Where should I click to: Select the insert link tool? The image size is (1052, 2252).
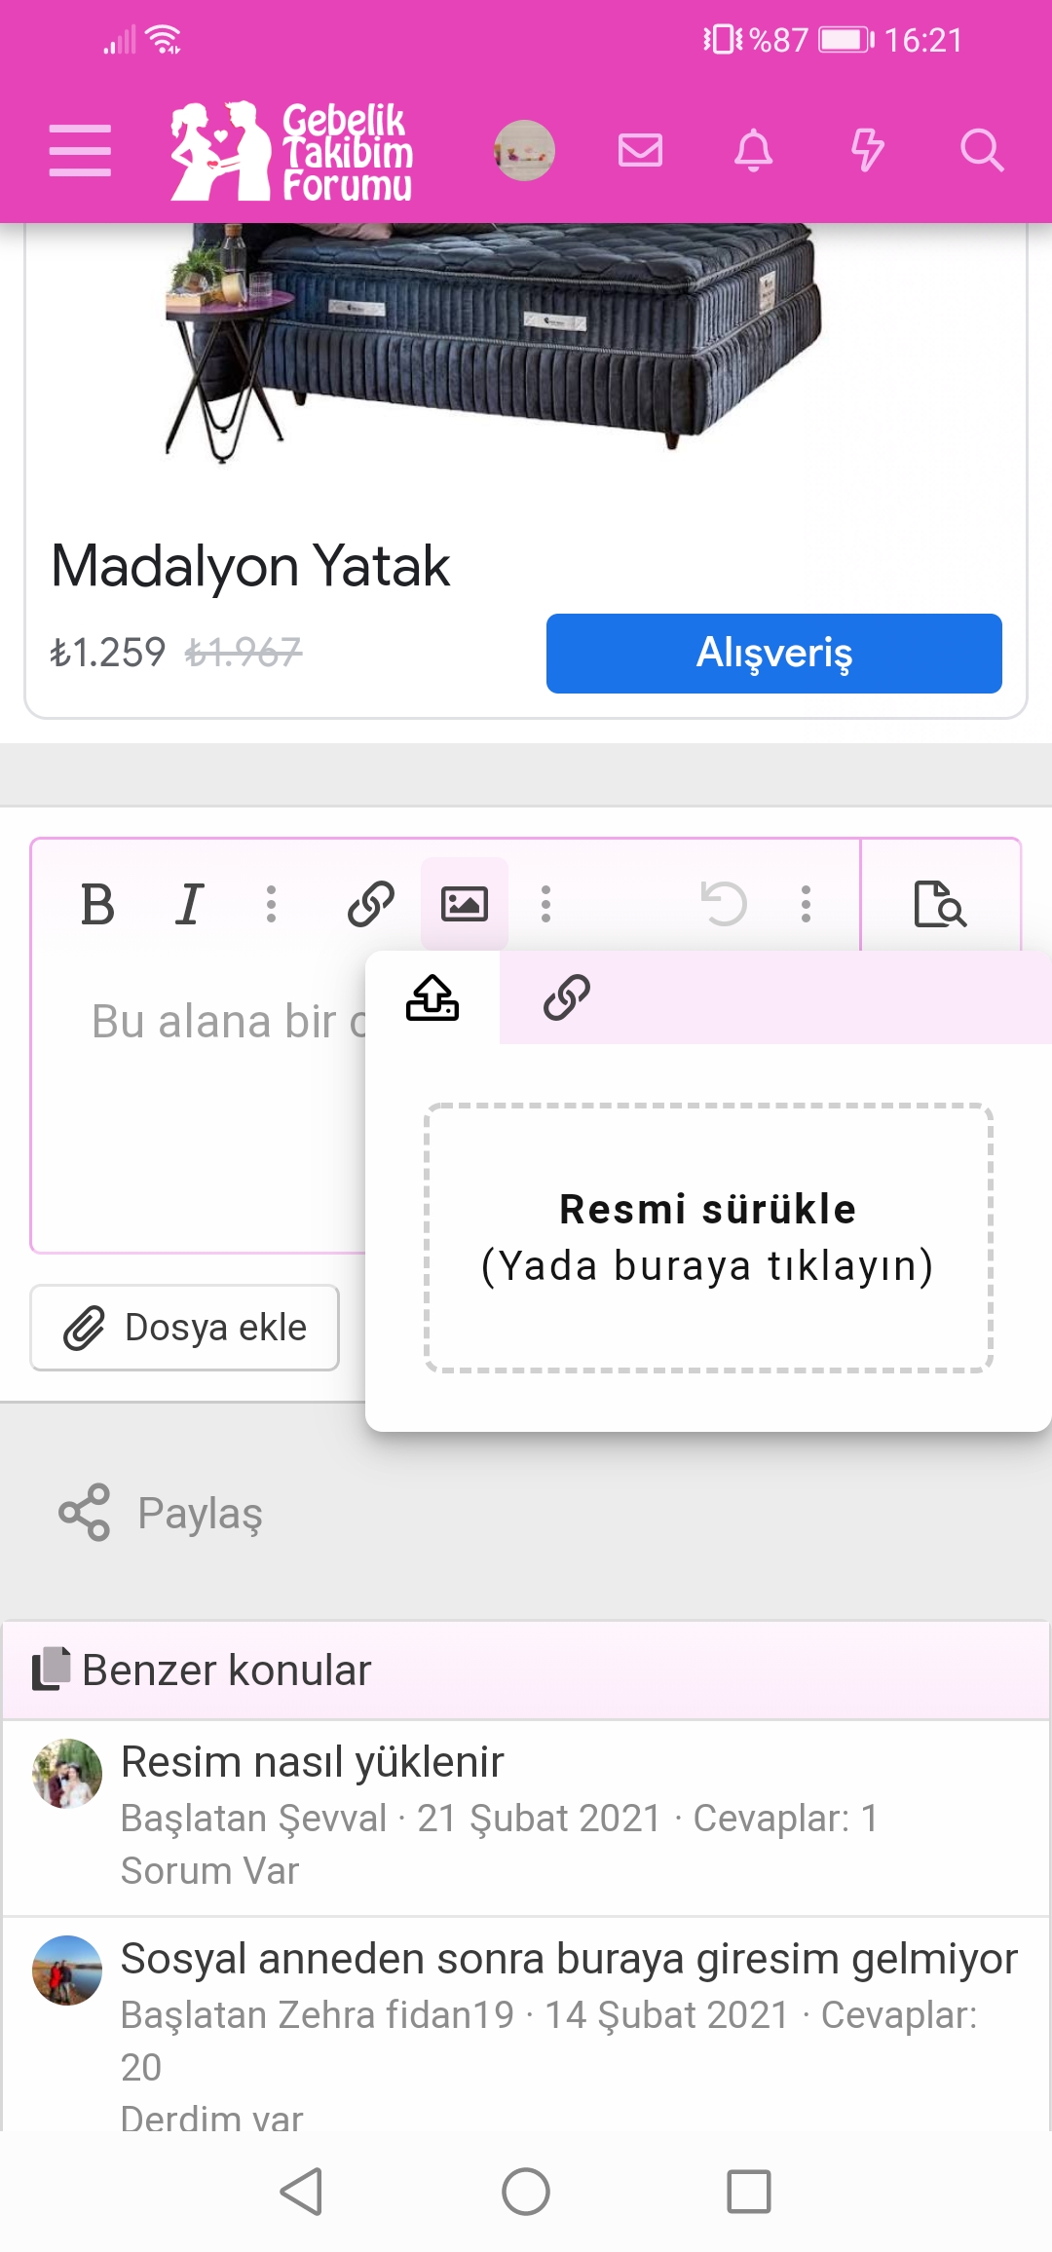click(x=369, y=904)
